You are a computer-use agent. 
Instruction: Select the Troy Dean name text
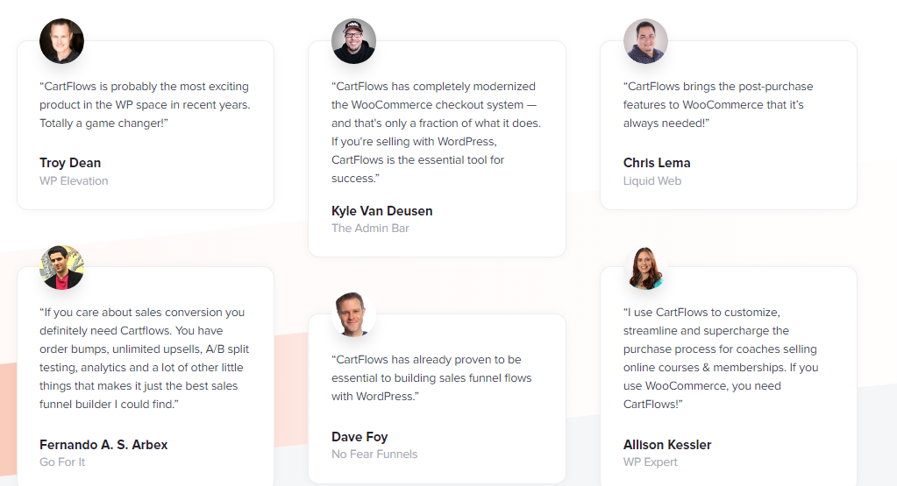[70, 163]
